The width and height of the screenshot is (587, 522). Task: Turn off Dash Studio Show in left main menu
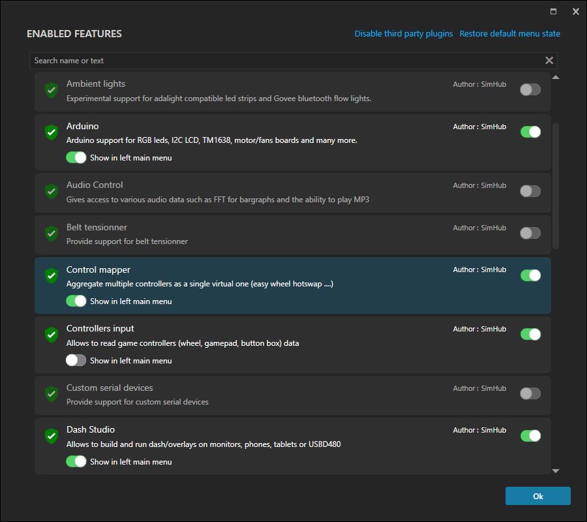click(76, 461)
